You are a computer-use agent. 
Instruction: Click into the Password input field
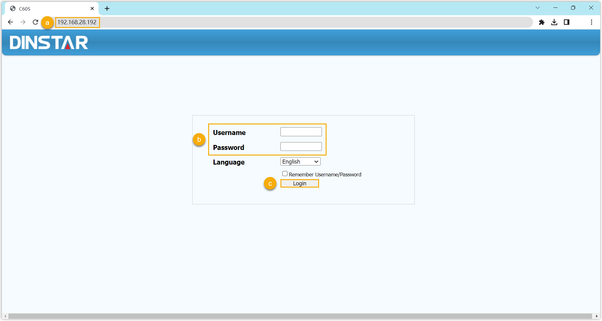(301, 147)
